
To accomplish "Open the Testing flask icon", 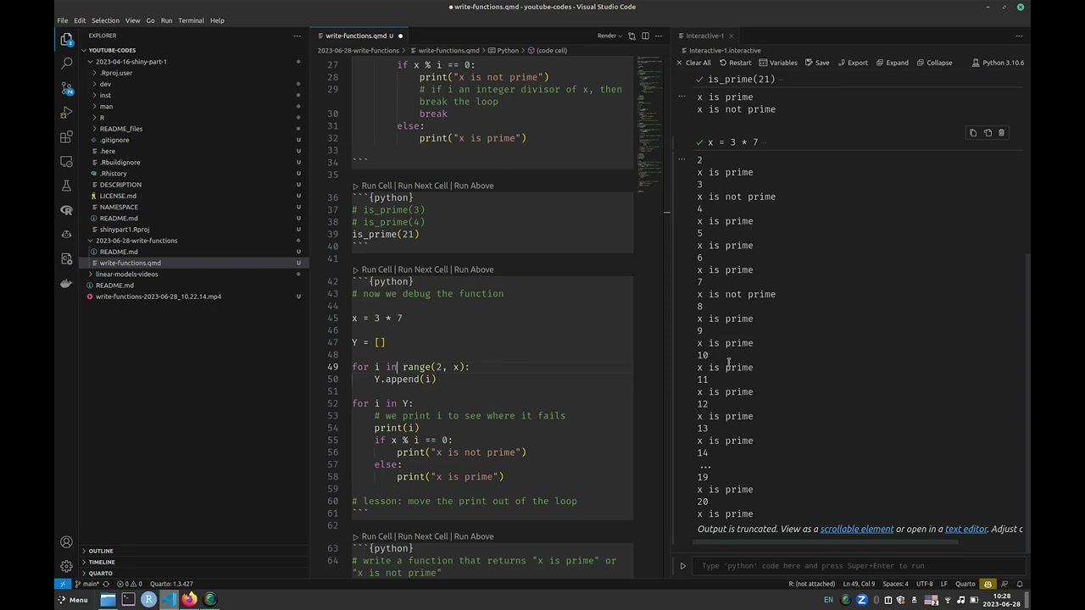I will (x=67, y=186).
